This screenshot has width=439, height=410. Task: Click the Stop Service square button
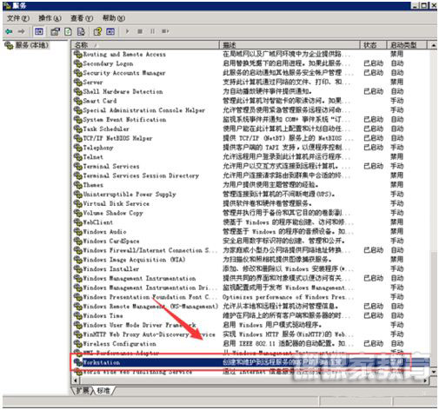click(140, 31)
